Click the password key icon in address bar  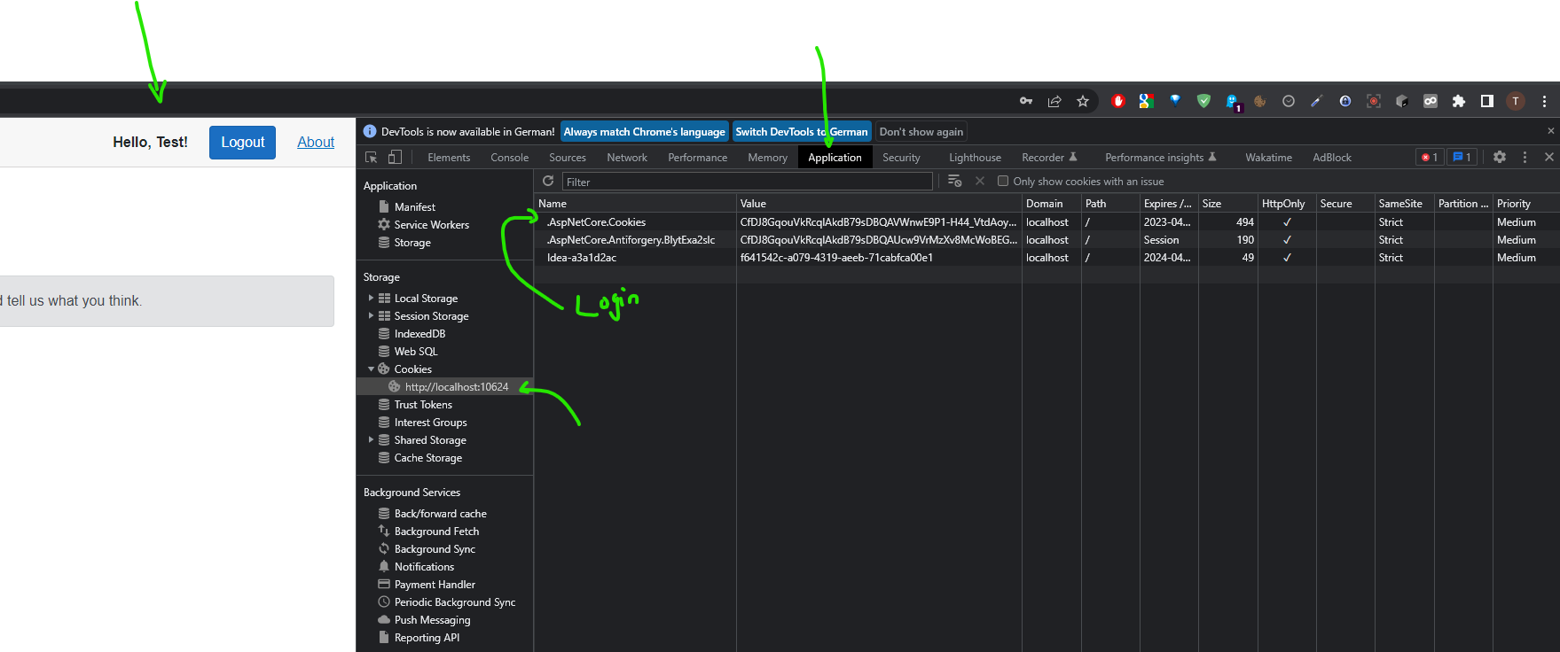coord(1026,101)
